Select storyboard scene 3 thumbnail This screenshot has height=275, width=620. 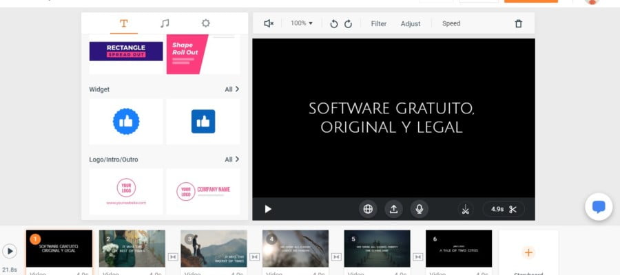point(214,249)
